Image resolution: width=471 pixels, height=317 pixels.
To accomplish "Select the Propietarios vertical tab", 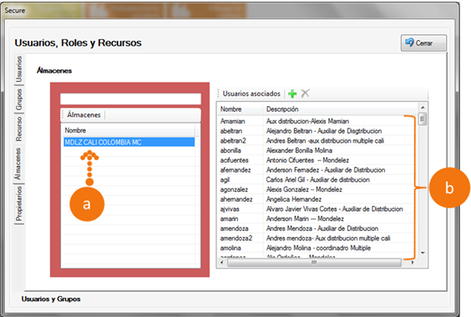I will (x=19, y=204).
